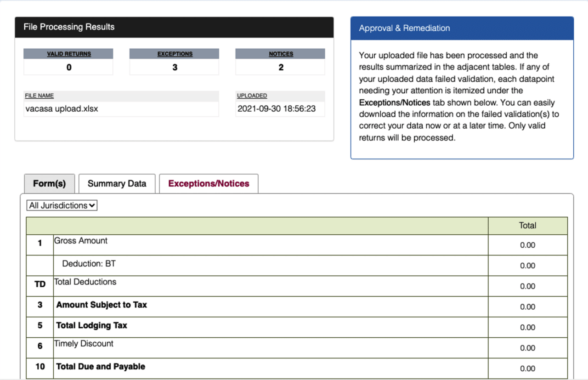Switch to the Summary Data tab
Image resolution: width=588 pixels, height=380 pixels.
point(117,183)
